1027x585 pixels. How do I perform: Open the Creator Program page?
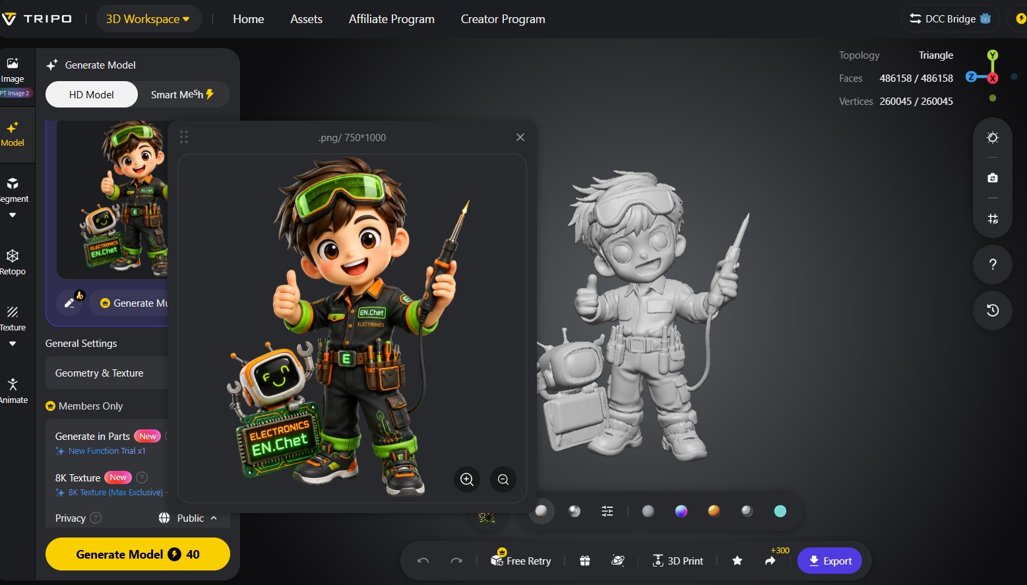503,19
